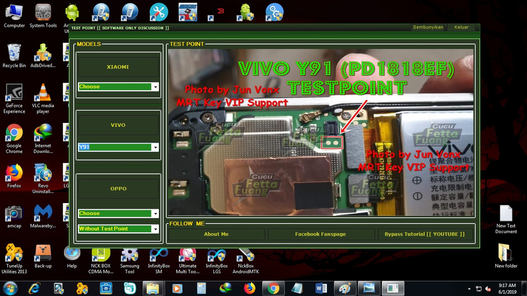
Task: Open New Text Document on desktop
Action: pyautogui.click(x=506, y=219)
